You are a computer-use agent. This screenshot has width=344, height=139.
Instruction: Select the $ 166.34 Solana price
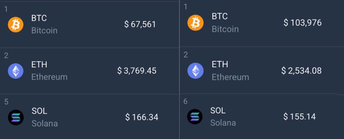point(142,117)
